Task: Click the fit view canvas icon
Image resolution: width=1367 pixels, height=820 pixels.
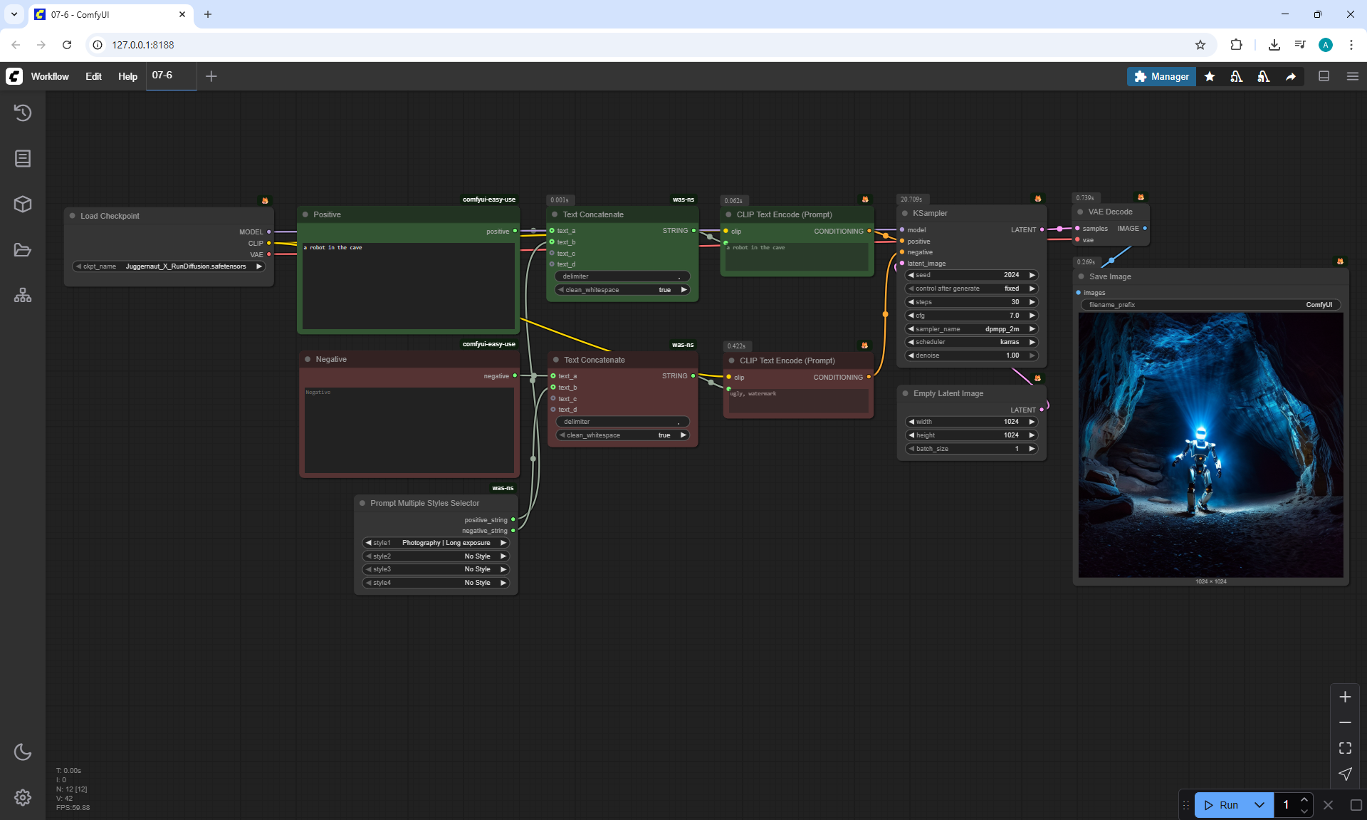Action: tap(1345, 748)
